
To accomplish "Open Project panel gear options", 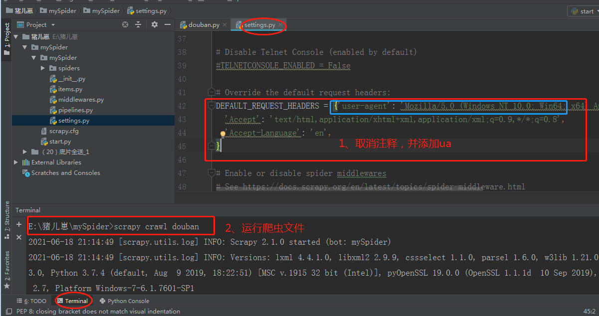I will click(x=155, y=24).
